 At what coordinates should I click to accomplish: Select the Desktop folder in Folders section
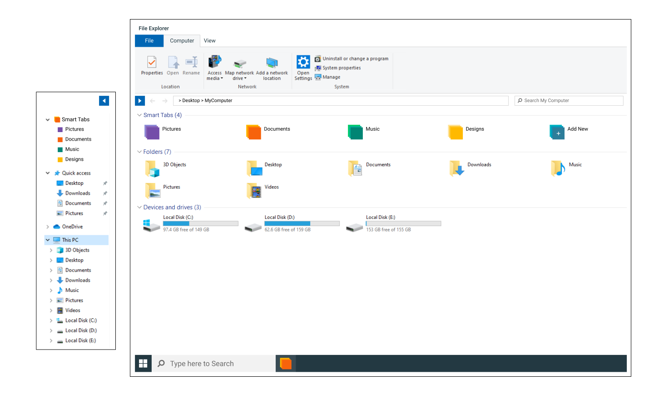(x=264, y=168)
